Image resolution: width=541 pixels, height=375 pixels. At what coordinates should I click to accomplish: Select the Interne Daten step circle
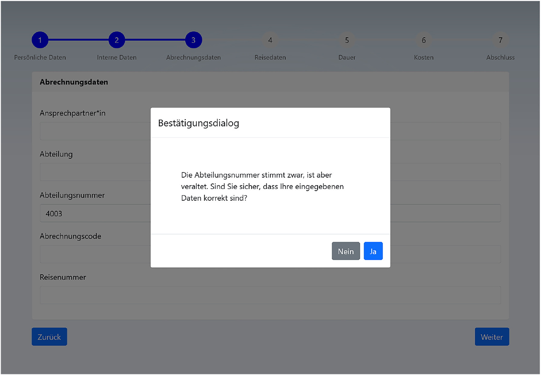click(116, 39)
